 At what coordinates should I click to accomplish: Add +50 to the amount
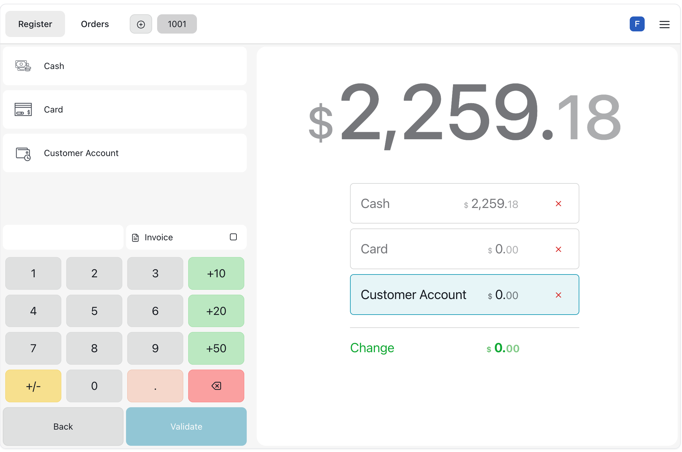[x=216, y=348]
